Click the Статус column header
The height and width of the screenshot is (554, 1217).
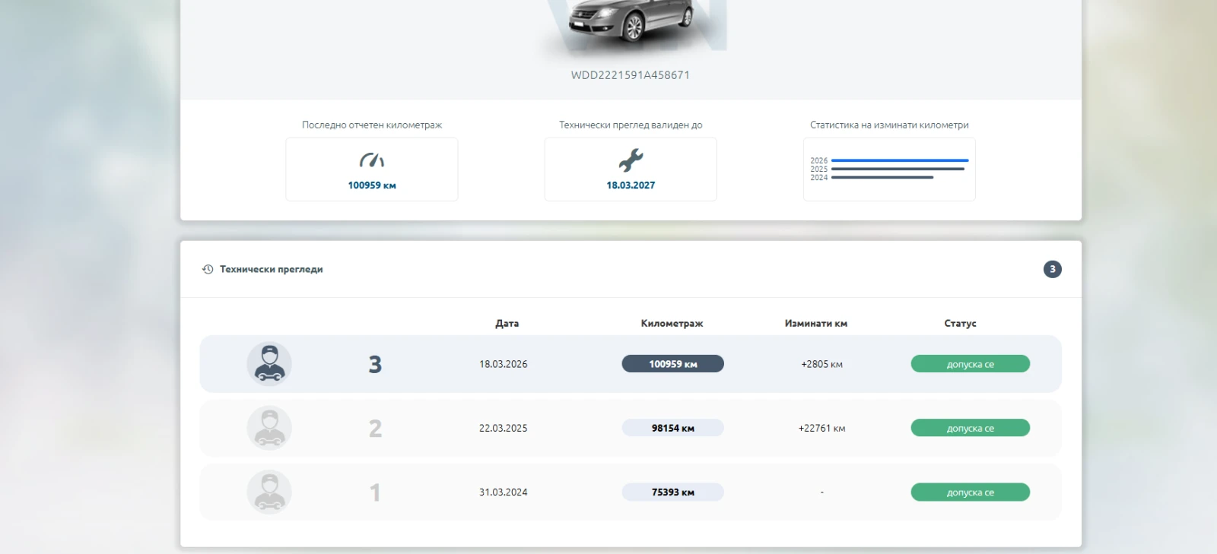pyautogui.click(x=960, y=323)
